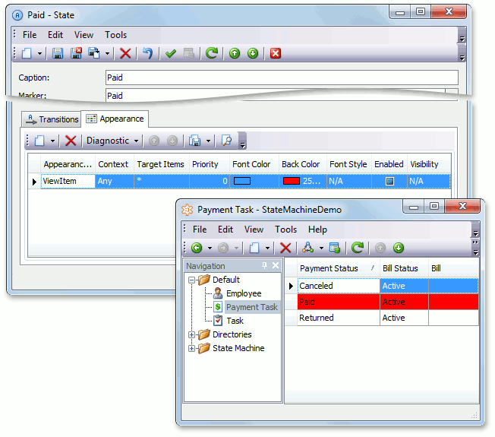Screen dimensions: 495x437
Task: Open the Back history dropdown arrow
Action: click(x=210, y=248)
